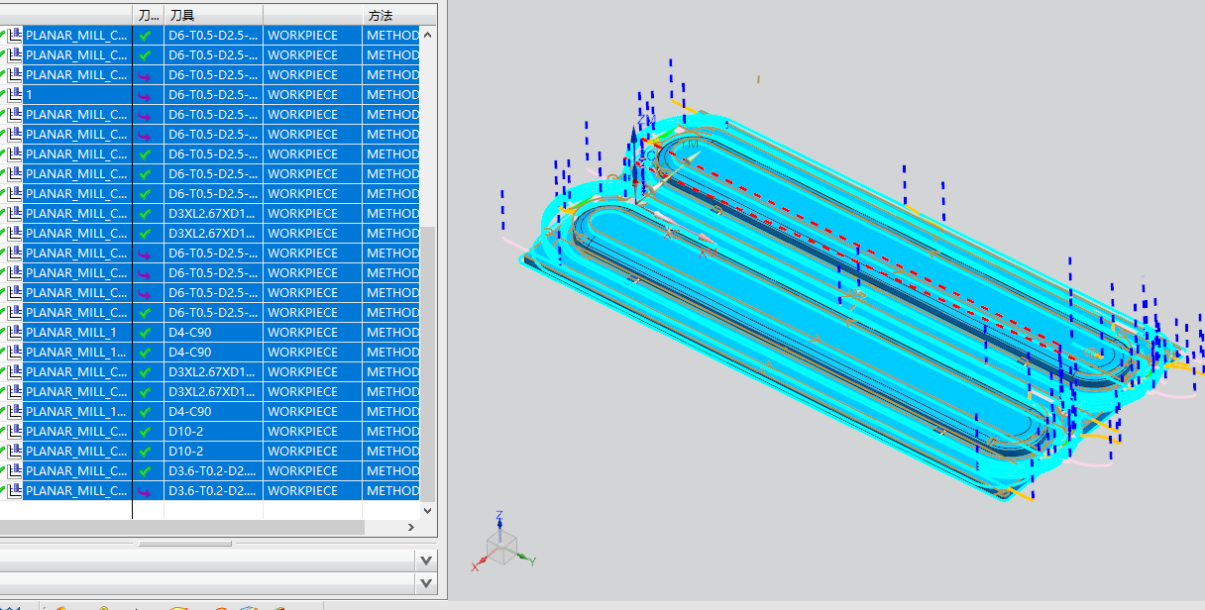
Task: Click the METHOD cell in the row named 1
Action: click(x=391, y=94)
